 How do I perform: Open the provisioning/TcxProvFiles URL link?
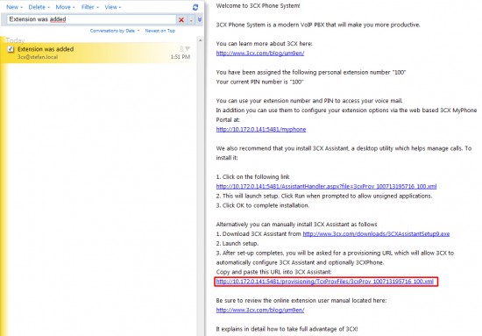[324, 282]
